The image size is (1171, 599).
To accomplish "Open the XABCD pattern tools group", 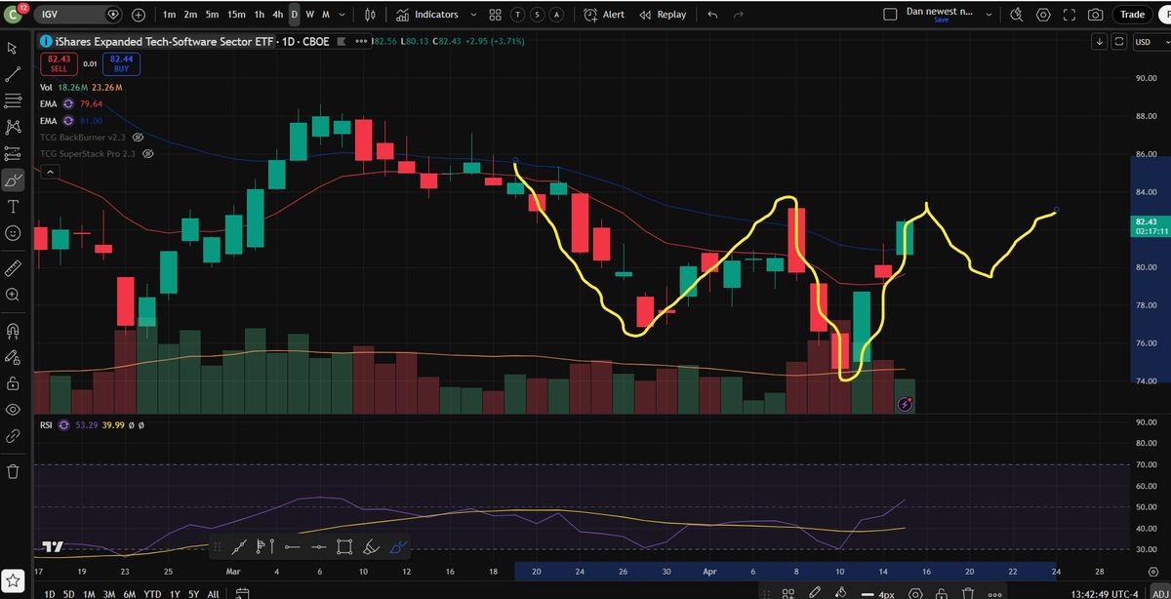I will [14, 127].
